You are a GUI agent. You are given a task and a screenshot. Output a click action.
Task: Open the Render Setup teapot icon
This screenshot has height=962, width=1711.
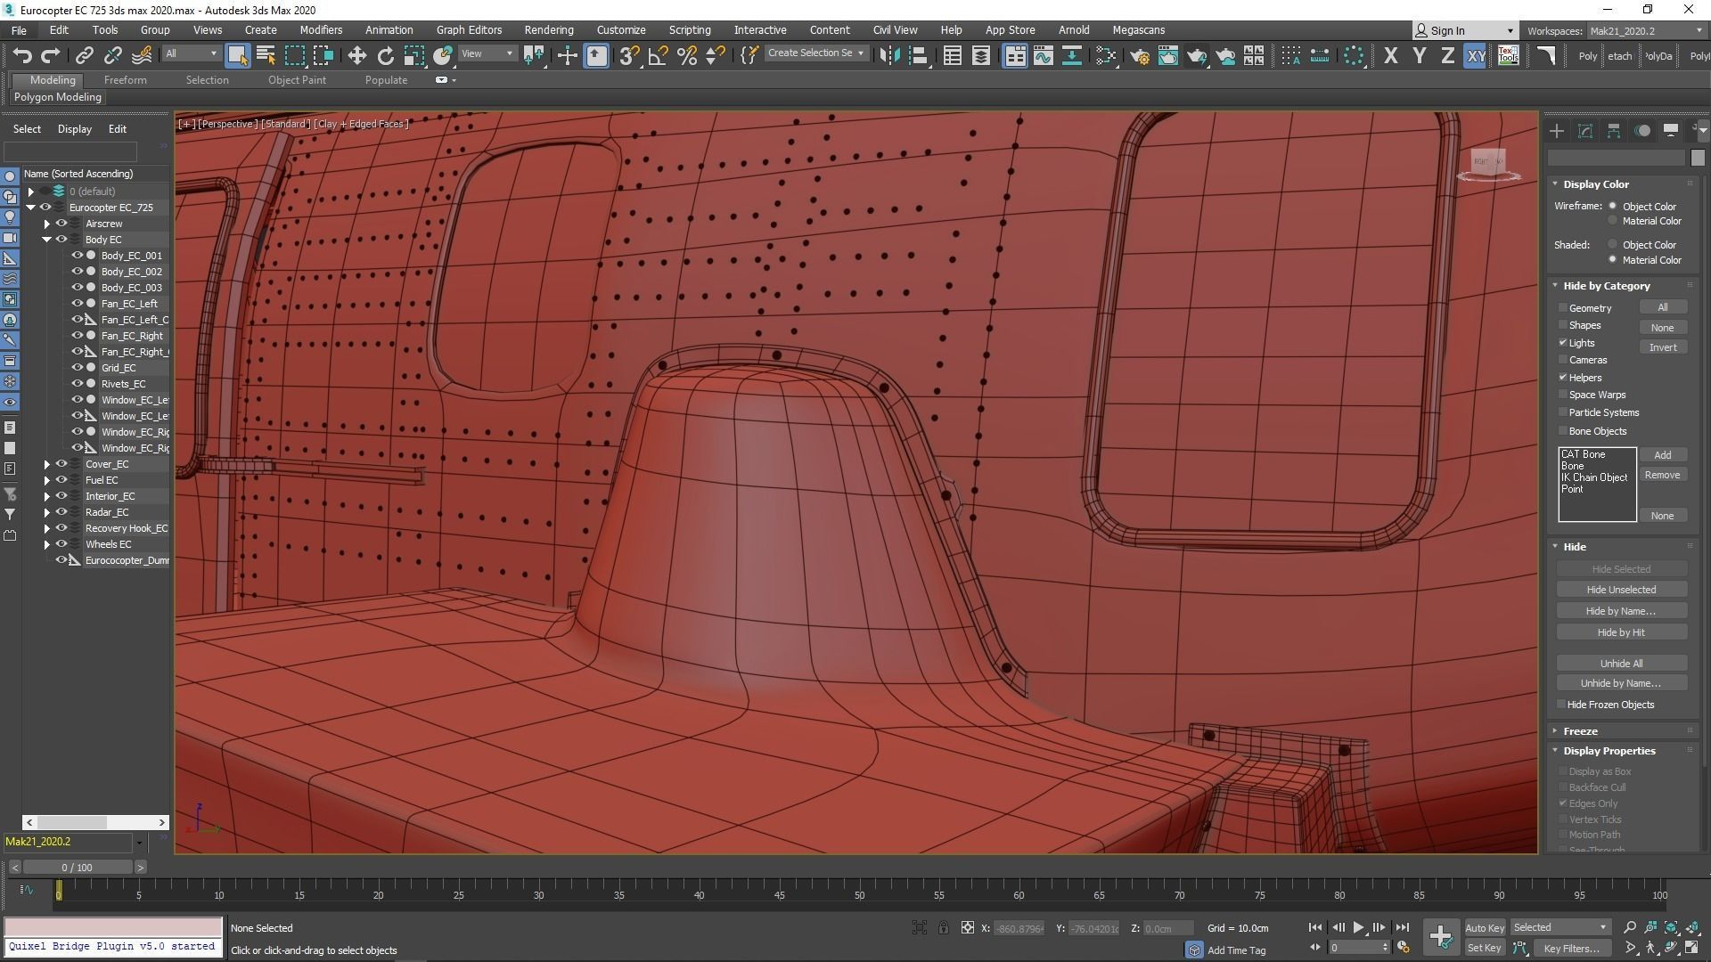pyautogui.click(x=1139, y=56)
